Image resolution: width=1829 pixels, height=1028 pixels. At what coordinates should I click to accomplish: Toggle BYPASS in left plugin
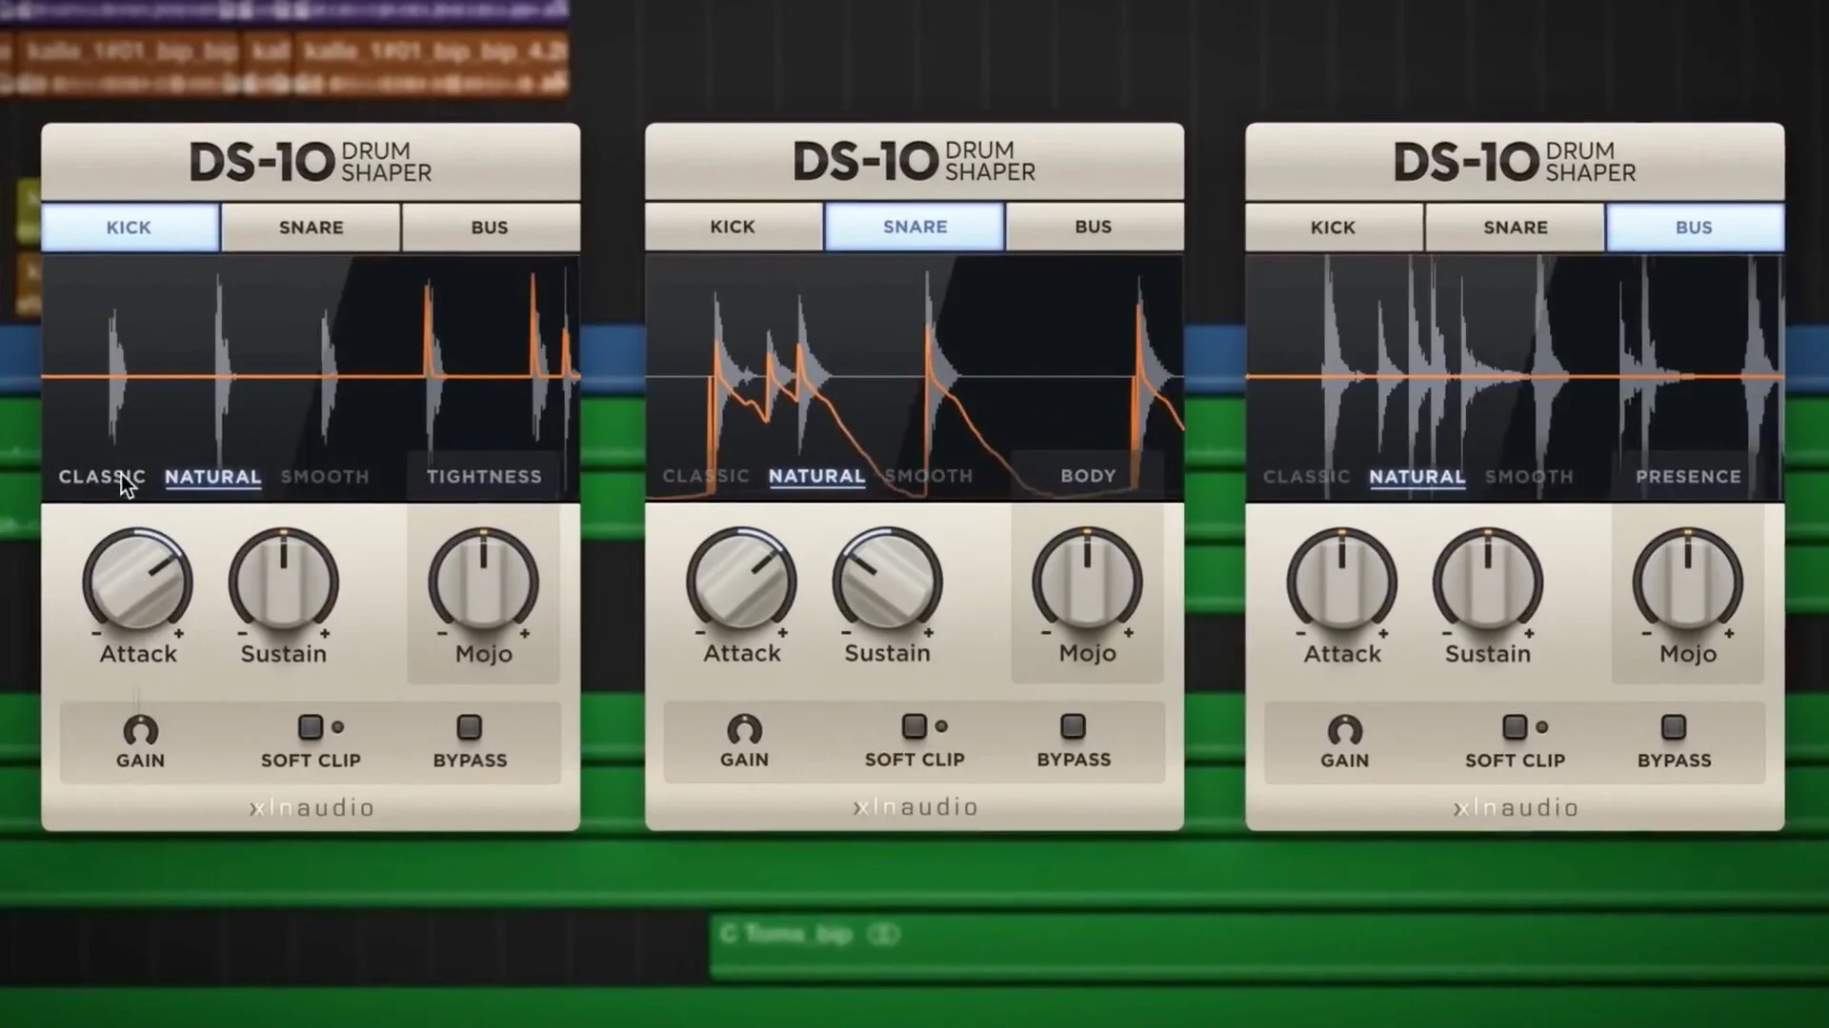[x=470, y=727]
